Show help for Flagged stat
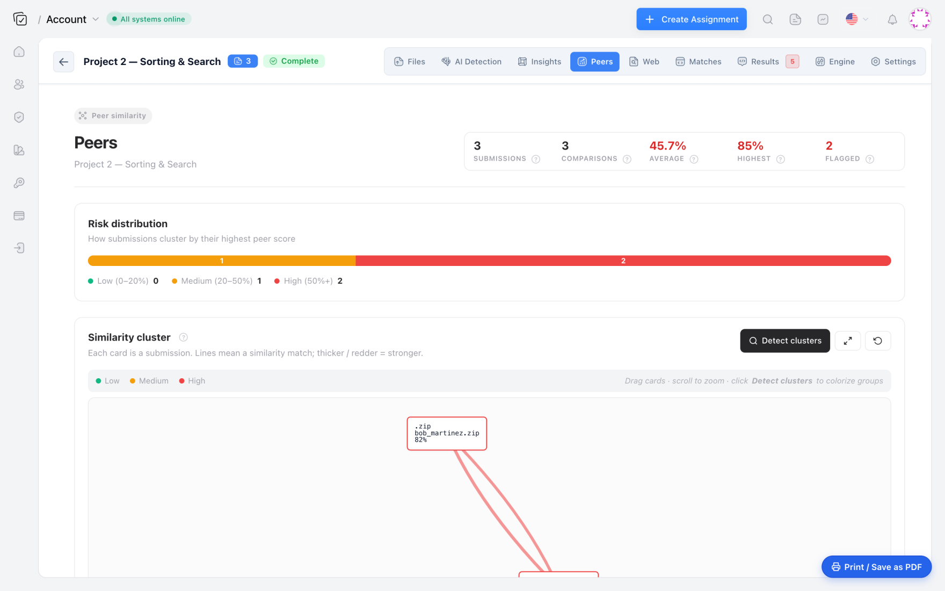The height and width of the screenshot is (591, 945). pos(870,159)
